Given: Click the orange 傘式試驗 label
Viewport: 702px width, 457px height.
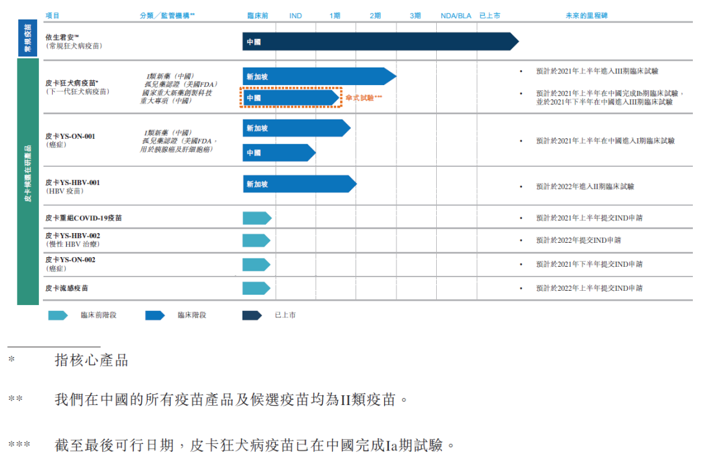Looking at the screenshot, I should tap(364, 98).
